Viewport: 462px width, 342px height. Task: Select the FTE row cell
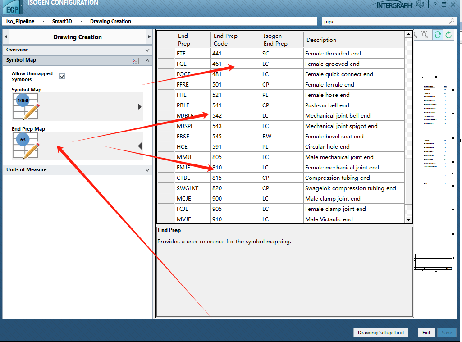tap(193, 53)
